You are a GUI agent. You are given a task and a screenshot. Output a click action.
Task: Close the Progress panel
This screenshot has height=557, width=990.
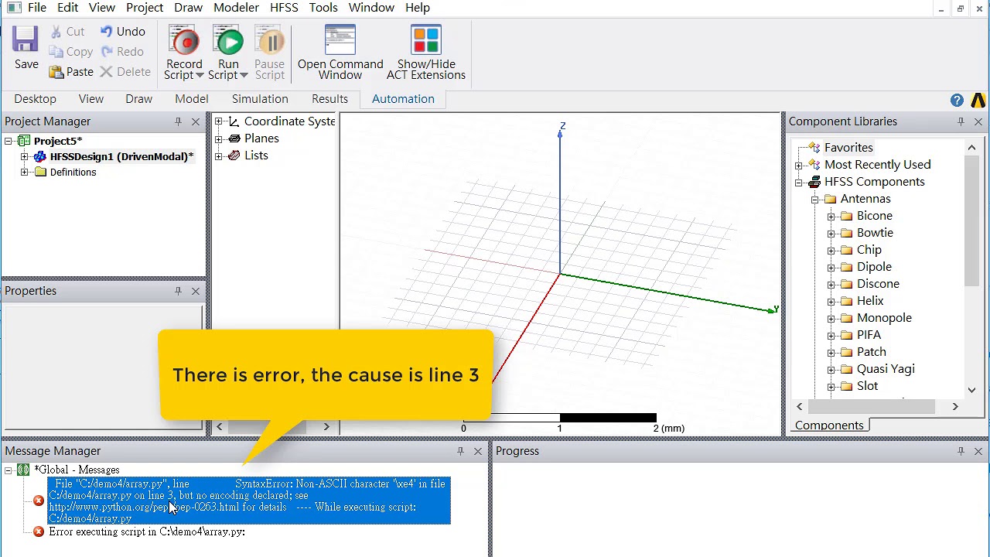[978, 451]
